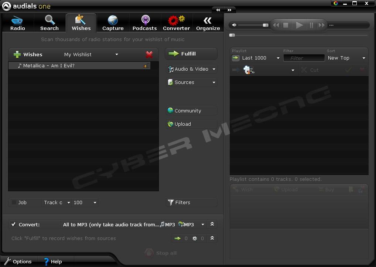Click the play button

(x=299, y=25)
